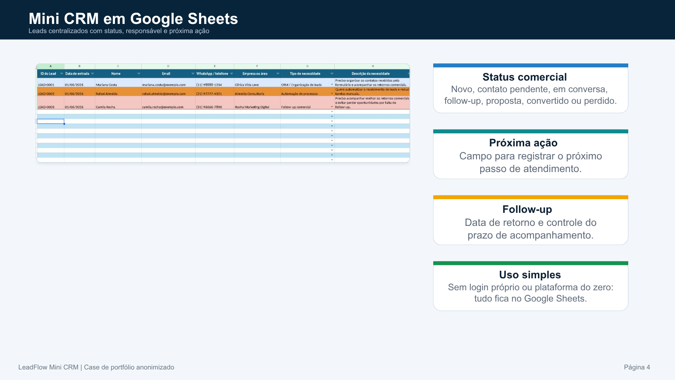Select column F header
The image size is (675, 380).
[x=257, y=66]
